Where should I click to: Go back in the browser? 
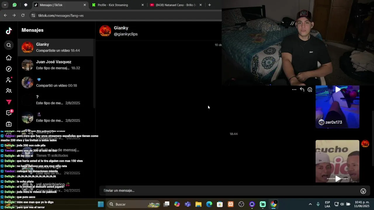5,15
